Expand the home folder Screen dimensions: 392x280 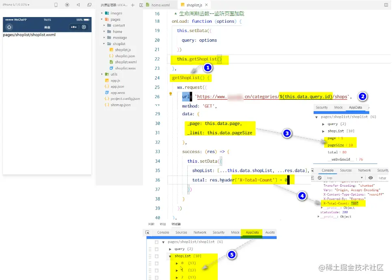(x=104, y=32)
